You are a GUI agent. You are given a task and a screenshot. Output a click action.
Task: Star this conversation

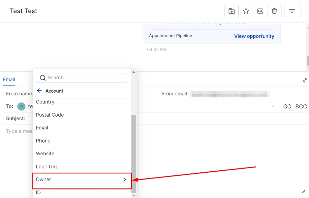tap(246, 11)
